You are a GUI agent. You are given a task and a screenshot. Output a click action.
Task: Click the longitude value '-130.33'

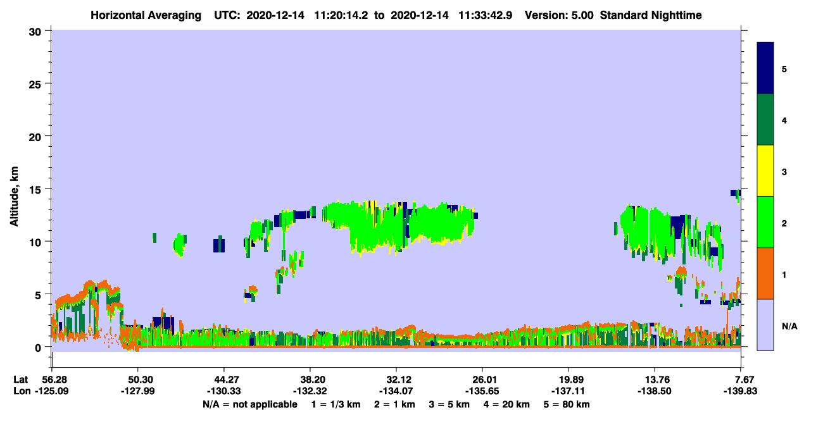(223, 391)
